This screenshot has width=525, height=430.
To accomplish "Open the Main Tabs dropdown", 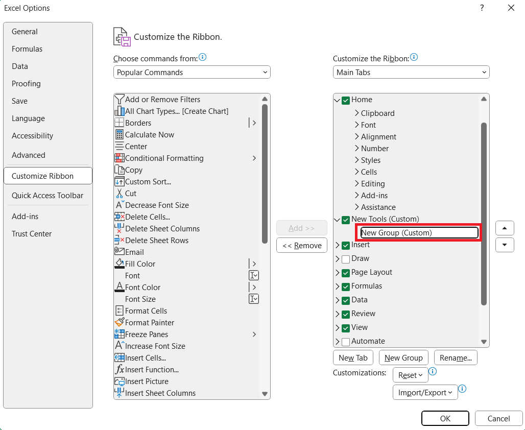I will click(411, 73).
